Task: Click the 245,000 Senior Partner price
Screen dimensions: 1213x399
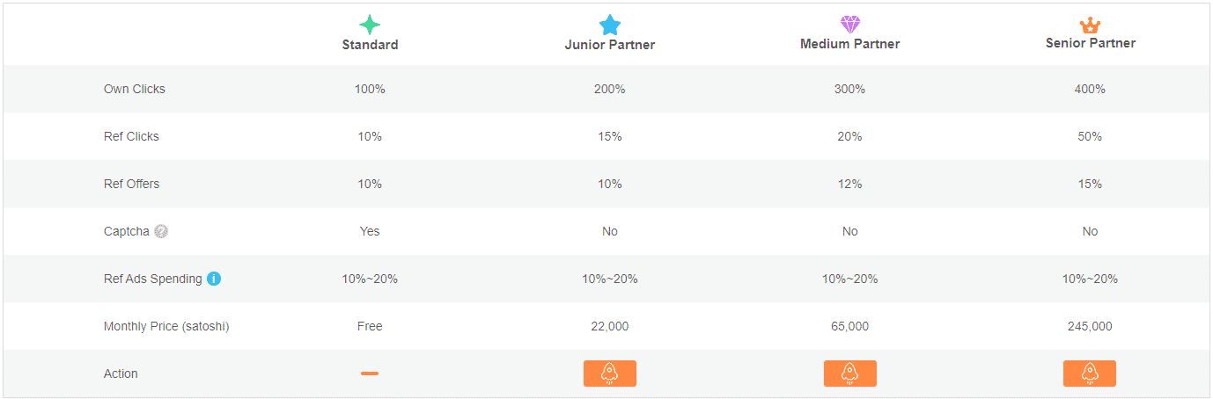Action: (x=1090, y=326)
